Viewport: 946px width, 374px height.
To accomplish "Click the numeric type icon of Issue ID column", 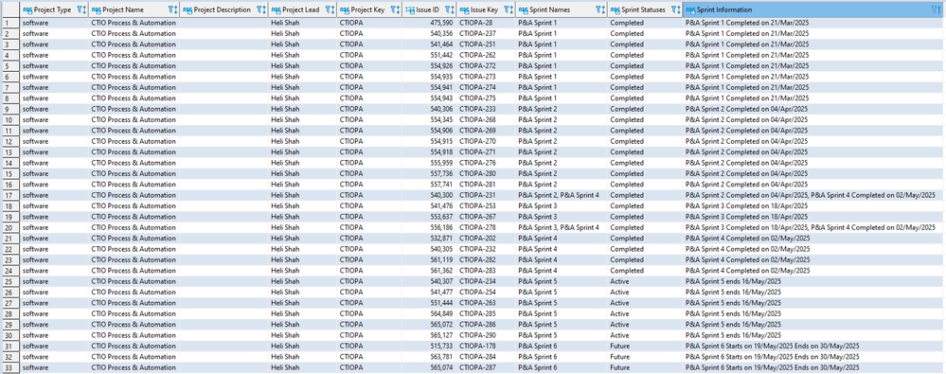I will (x=410, y=9).
